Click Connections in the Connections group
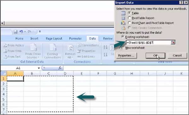 (x=88, y=45)
